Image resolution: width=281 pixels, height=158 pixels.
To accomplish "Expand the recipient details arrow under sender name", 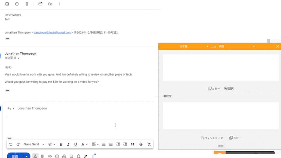I will click(x=18, y=58).
